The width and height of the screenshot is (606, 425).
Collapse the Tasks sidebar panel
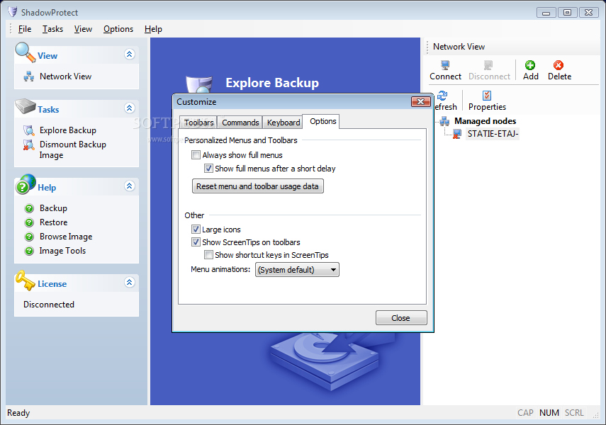[x=130, y=108]
